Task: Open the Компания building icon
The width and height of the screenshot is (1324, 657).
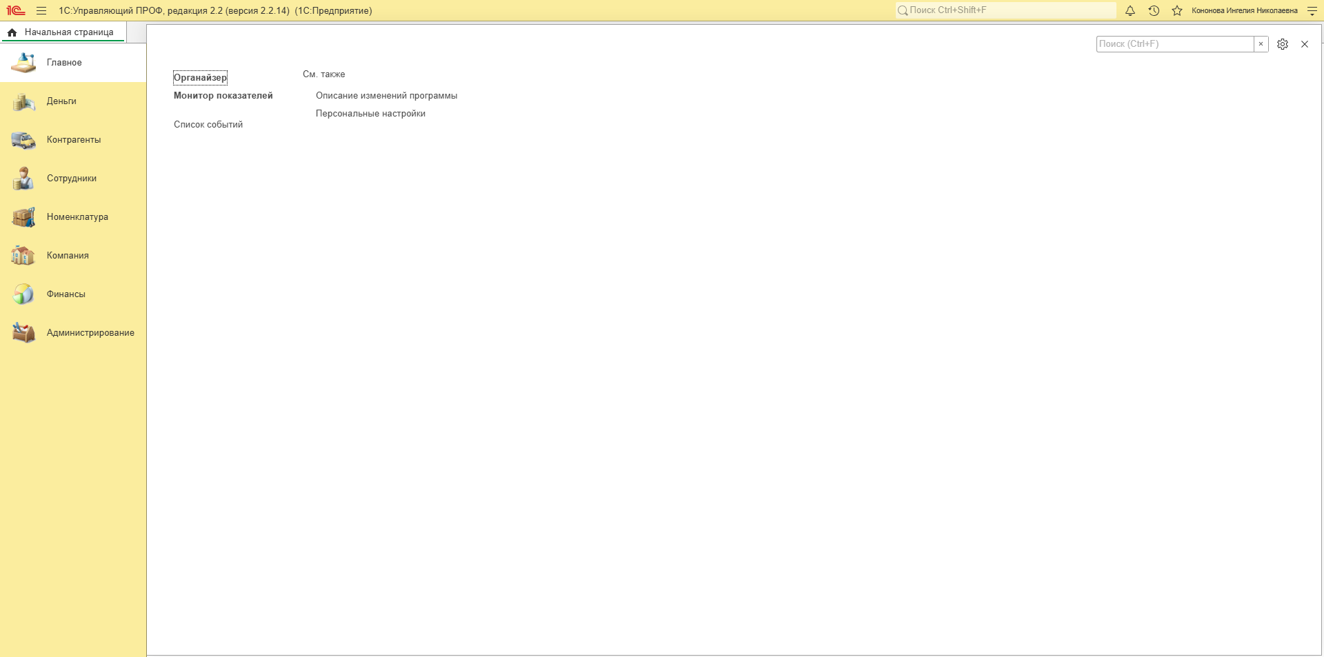Action: 23,256
